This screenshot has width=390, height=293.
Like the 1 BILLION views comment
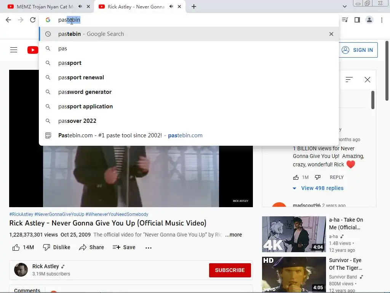[x=296, y=177]
